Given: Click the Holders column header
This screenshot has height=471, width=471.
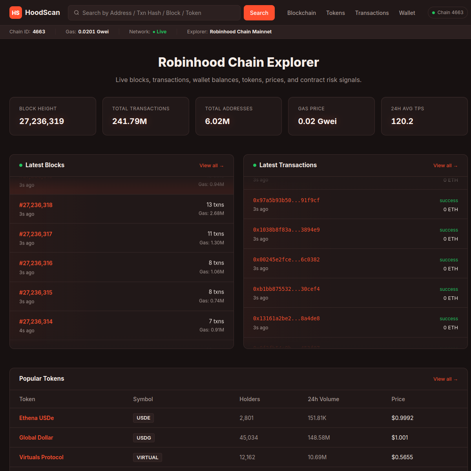Looking at the screenshot, I should click(250, 399).
